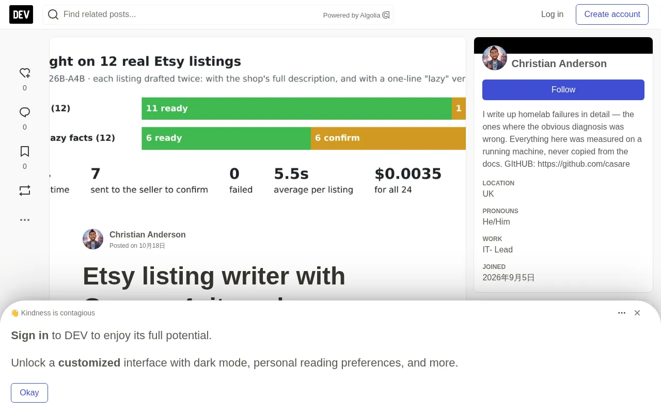Viewport: 661px width, 413px height.
Task: Click the Create account button
Action: [612, 14]
